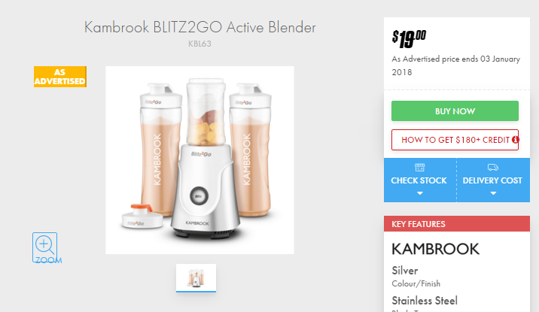Click the delivery truck icon
The width and height of the screenshot is (539, 312).
(493, 168)
